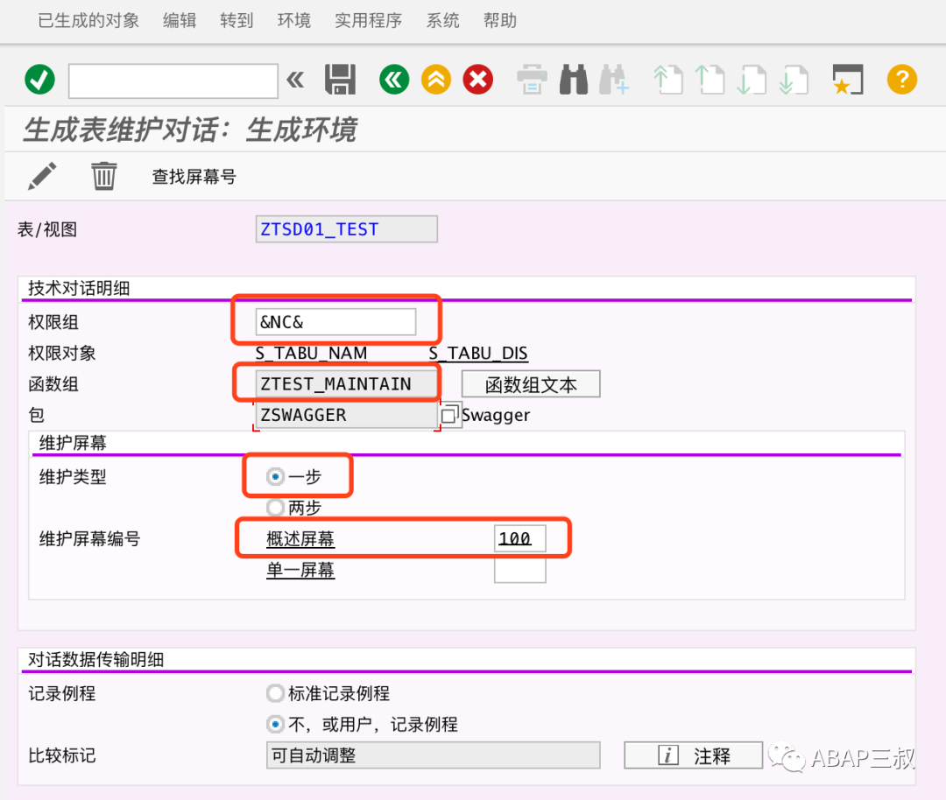
Task: Click the yellow Exit icon
Action: tap(436, 80)
